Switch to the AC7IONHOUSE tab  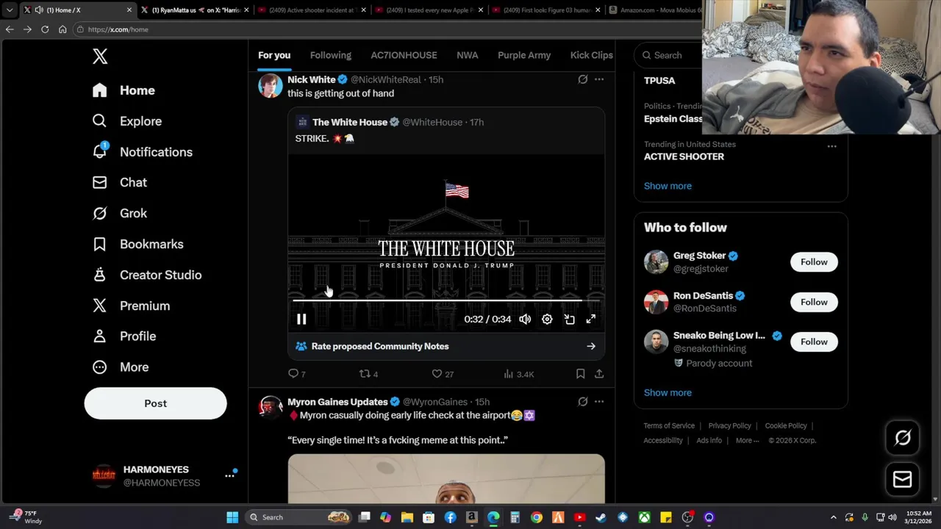coord(404,55)
